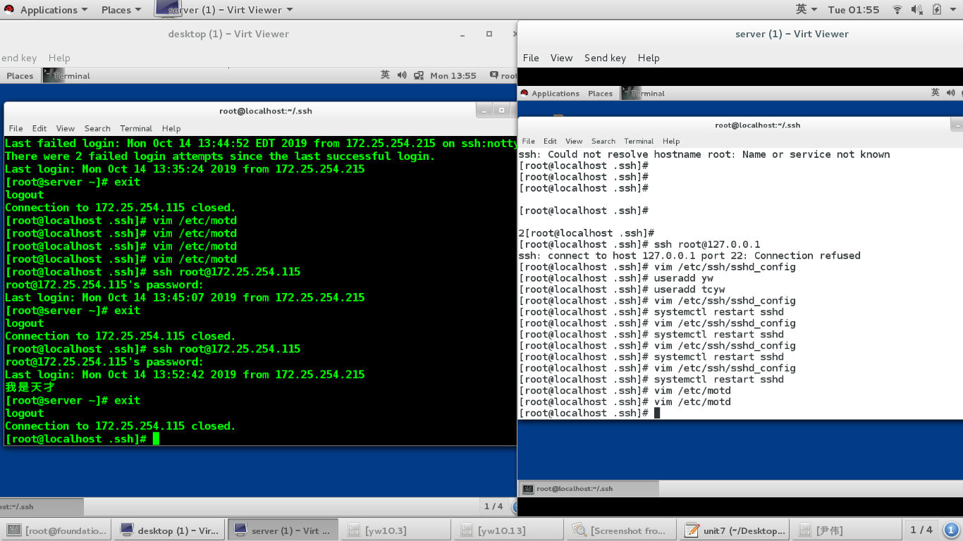Viewport: 963px width, 541px height.
Task: Open Send key menu in server Virt Viewer
Action: pos(605,58)
